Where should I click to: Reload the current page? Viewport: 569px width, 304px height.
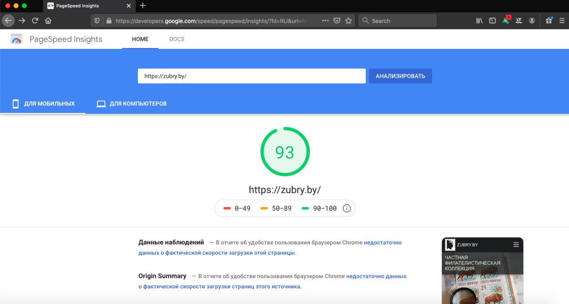pyautogui.click(x=35, y=20)
